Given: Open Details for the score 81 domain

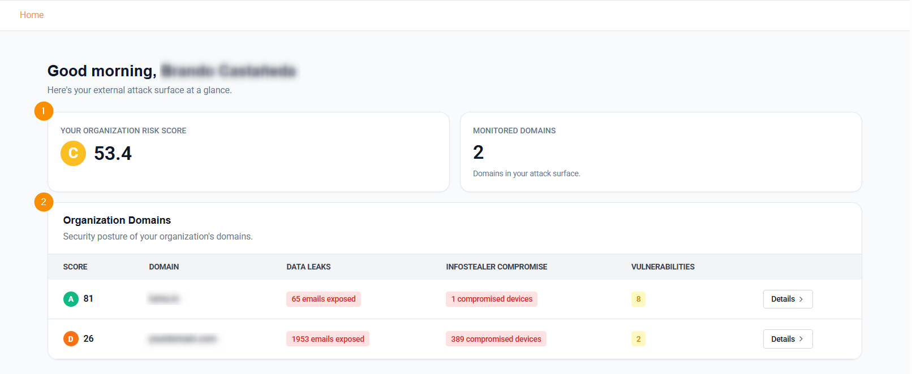Looking at the screenshot, I should (x=787, y=299).
